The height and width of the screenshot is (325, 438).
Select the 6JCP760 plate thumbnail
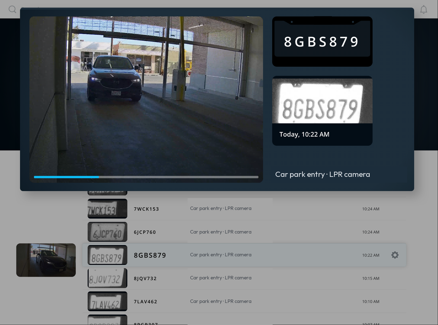pyautogui.click(x=107, y=232)
